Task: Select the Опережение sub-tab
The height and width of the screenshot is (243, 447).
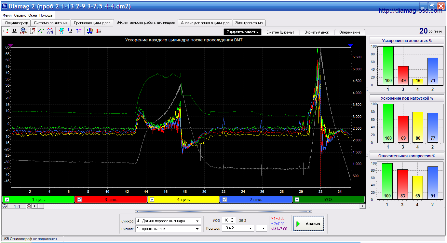Action: coord(350,32)
